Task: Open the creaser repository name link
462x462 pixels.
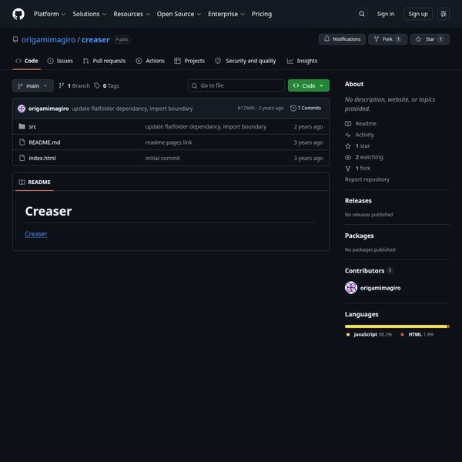Action: 95,39
